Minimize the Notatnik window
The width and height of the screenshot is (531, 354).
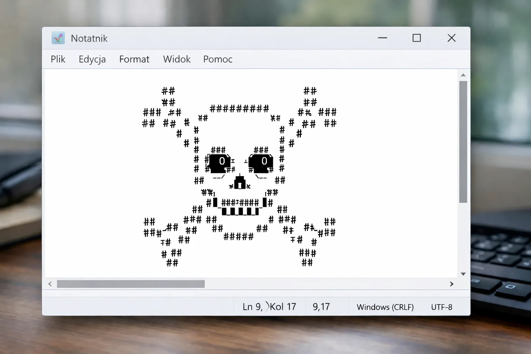point(382,38)
